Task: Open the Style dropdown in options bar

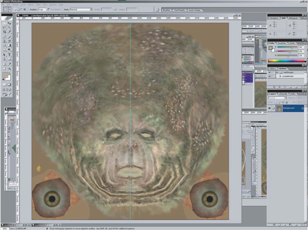Action: click(81, 9)
